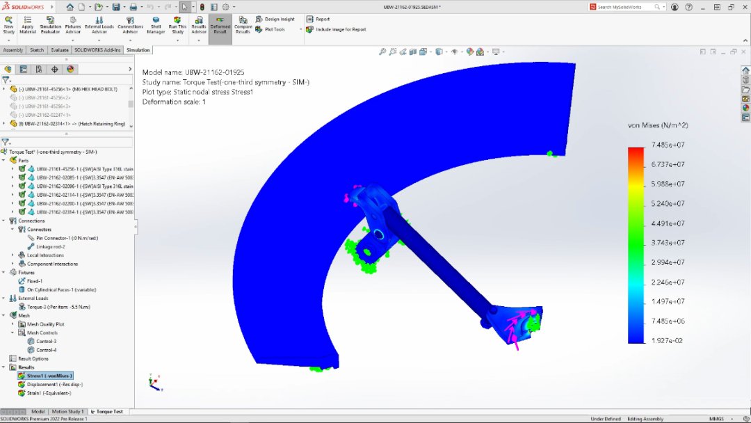Click the Simulation Evaluator icon

click(50, 24)
